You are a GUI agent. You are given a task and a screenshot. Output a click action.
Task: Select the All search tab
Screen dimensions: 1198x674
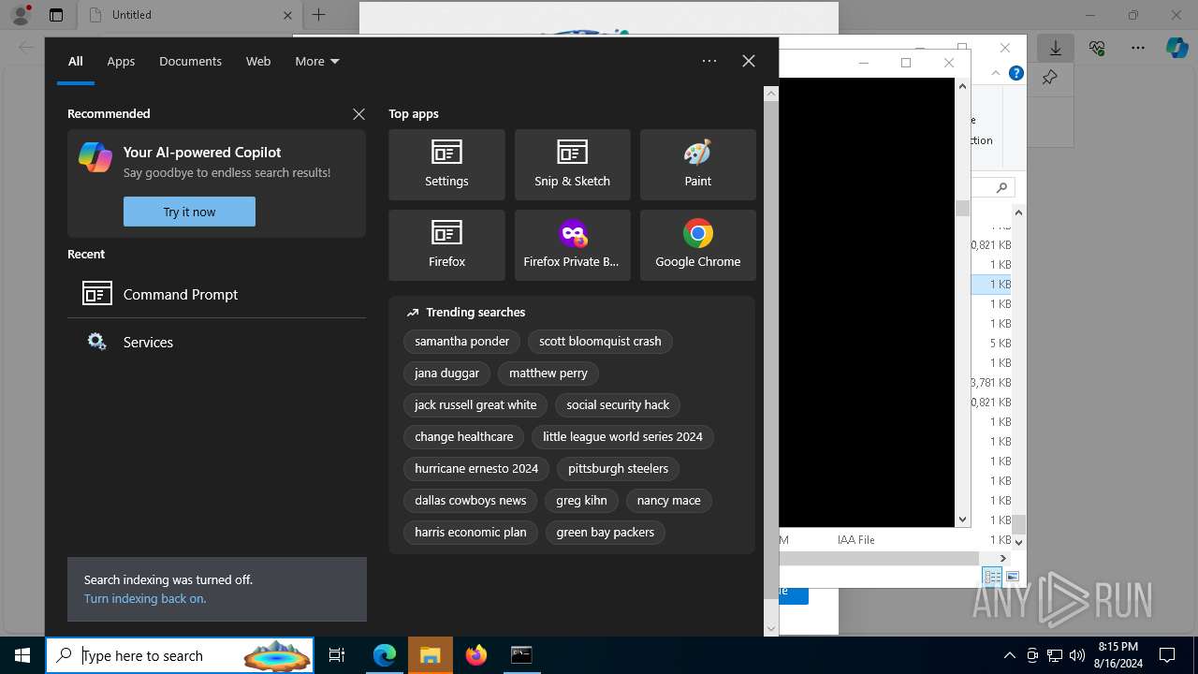pos(76,61)
